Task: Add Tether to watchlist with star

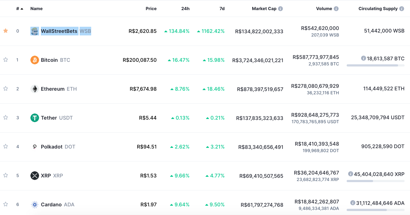Action: point(5,117)
